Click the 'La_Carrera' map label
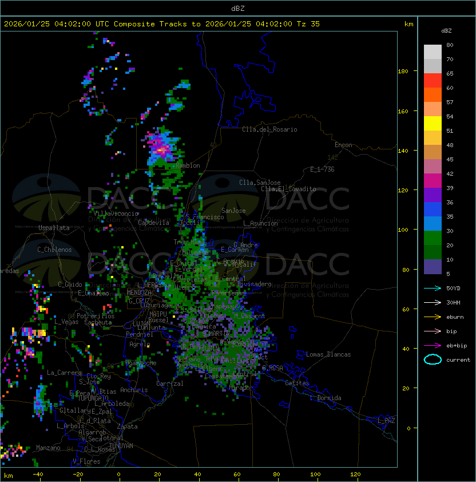This screenshot has height=482, width=476. (x=65, y=373)
